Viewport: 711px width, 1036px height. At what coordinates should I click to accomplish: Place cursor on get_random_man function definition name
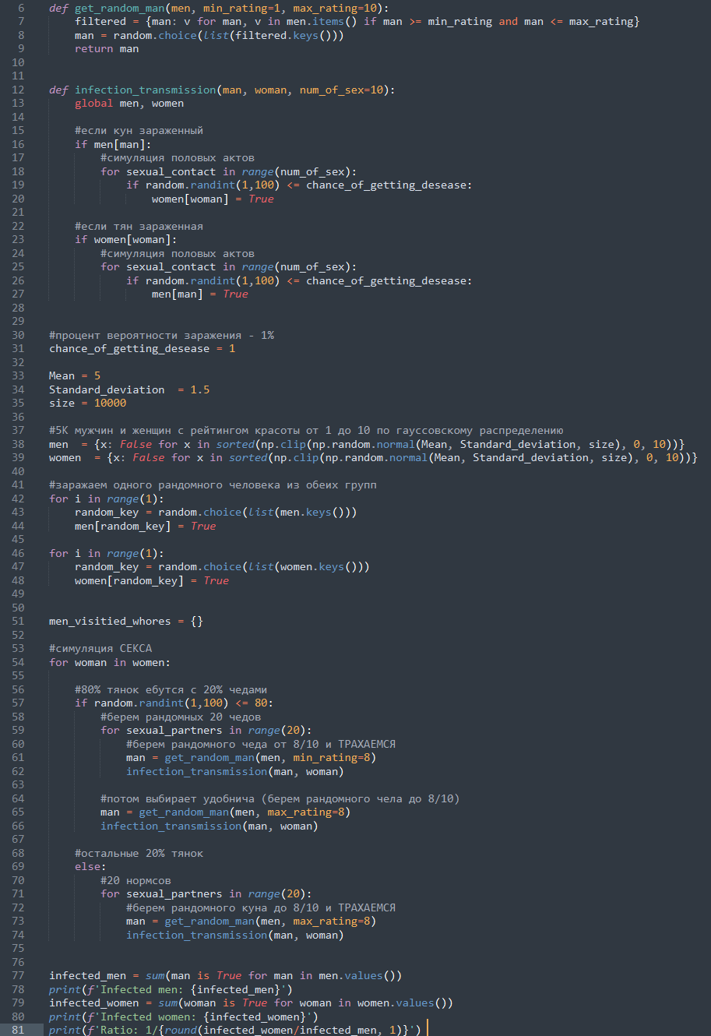click(x=119, y=8)
